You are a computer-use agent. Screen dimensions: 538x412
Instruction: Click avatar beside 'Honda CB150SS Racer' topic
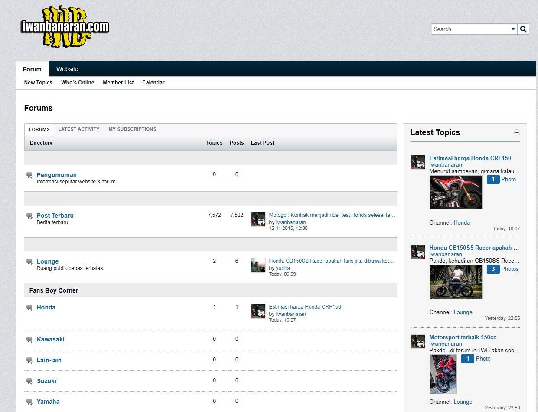418,252
